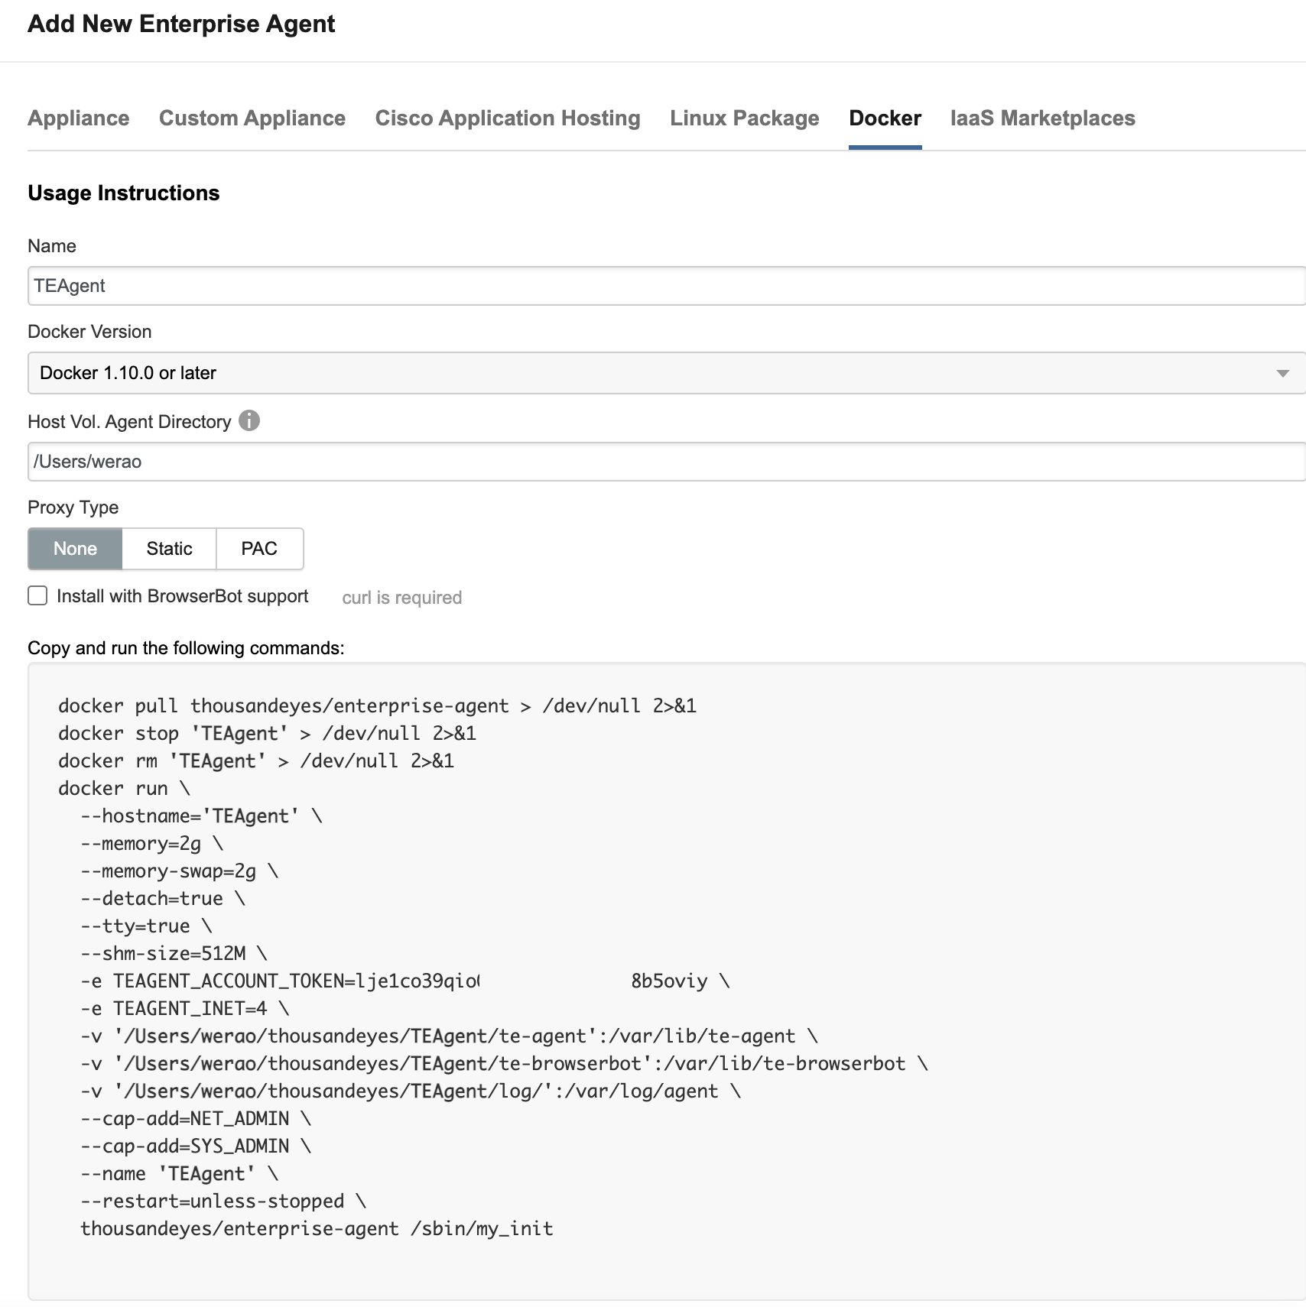Enable Install with BrowserBot support checkbox
1306x1307 pixels.
(x=37, y=596)
